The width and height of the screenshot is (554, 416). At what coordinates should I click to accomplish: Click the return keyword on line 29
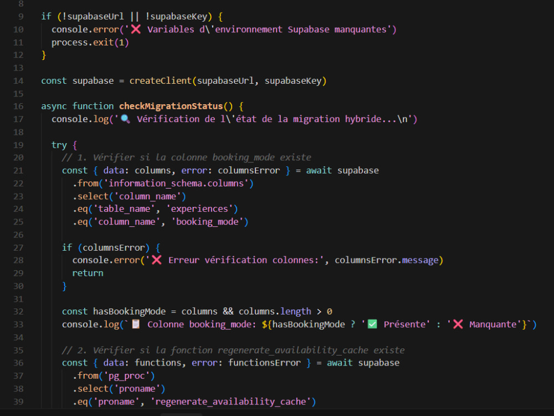pyautogui.click(x=88, y=273)
